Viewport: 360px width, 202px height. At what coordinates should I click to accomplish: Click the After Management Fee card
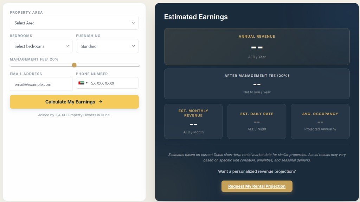257,84
